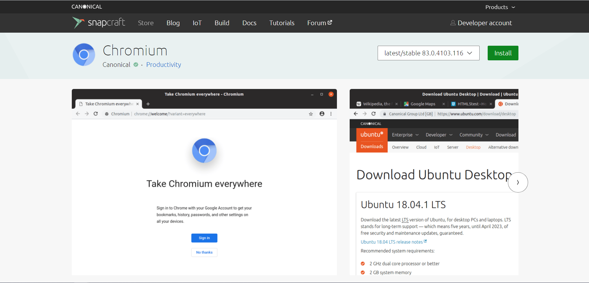Open the IoT navigation item

point(197,23)
